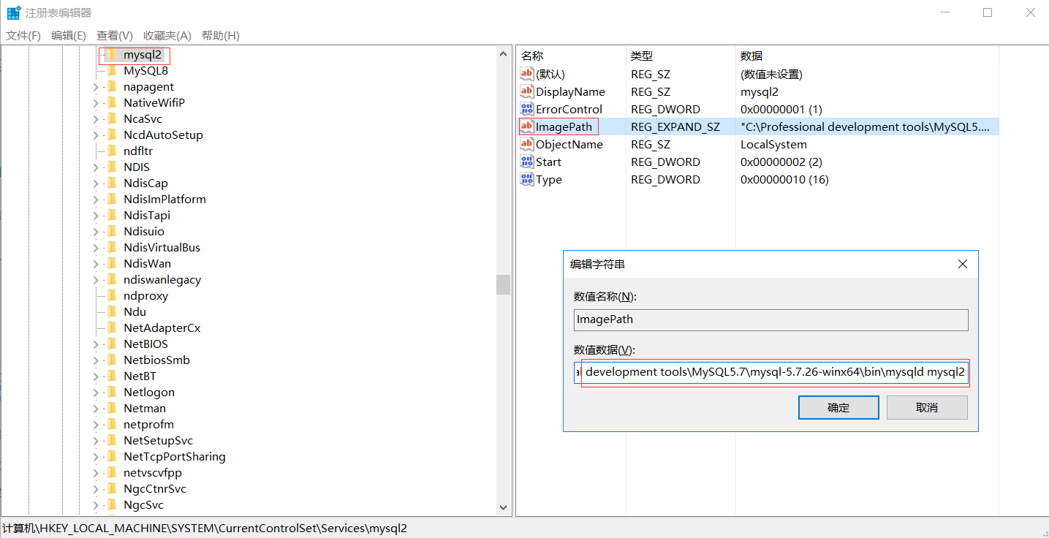Click the mysql2 folder icon
Screen dimensions: 1049x538
coord(112,55)
